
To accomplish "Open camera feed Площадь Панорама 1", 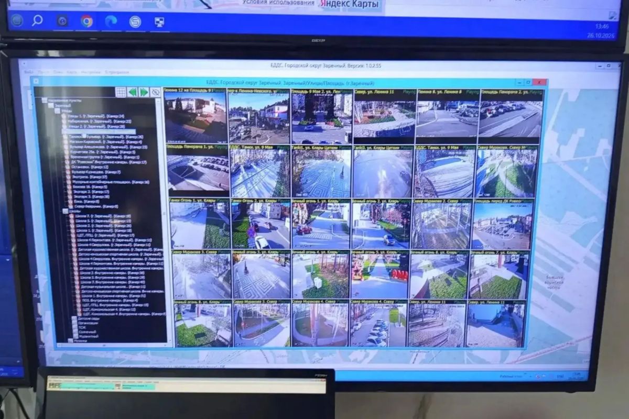I will (x=198, y=170).
